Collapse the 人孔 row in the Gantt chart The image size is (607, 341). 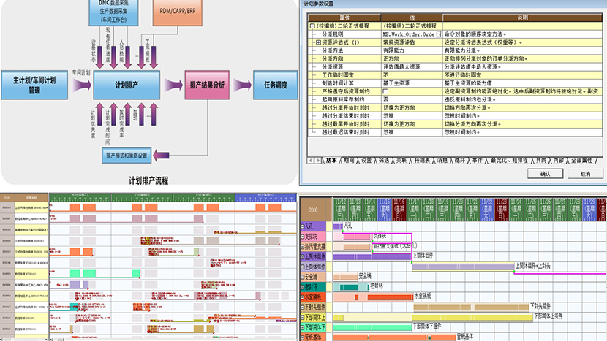(303, 226)
